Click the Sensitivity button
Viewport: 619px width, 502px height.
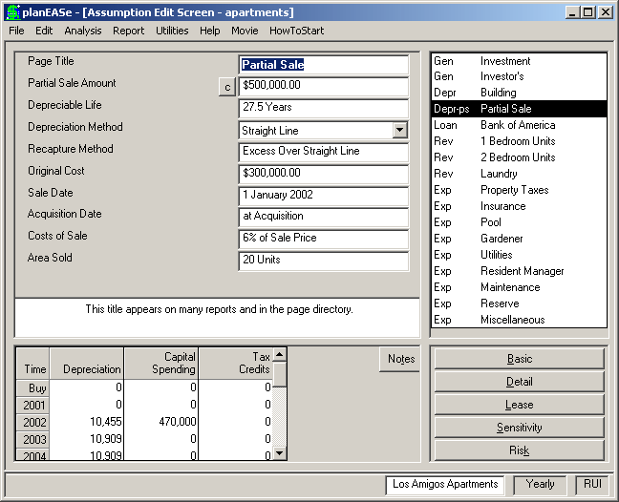click(x=519, y=428)
